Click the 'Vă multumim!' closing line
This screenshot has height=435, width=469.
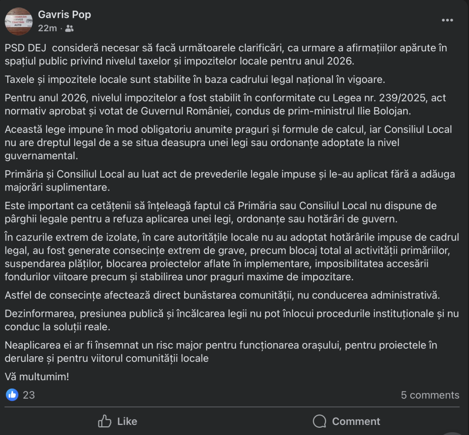pyautogui.click(x=37, y=377)
